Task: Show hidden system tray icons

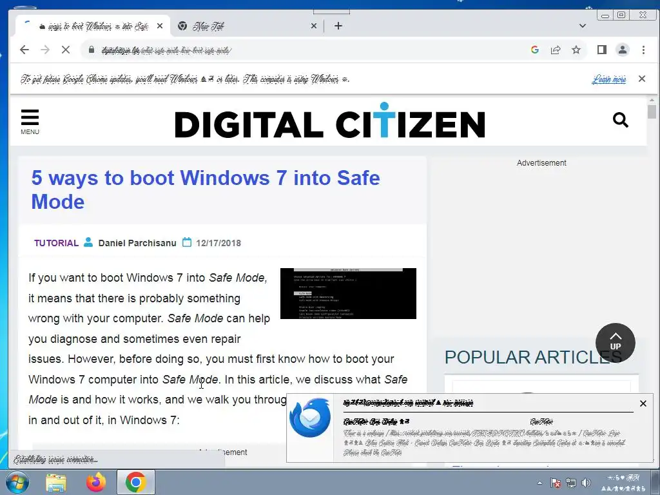Action: click(539, 483)
